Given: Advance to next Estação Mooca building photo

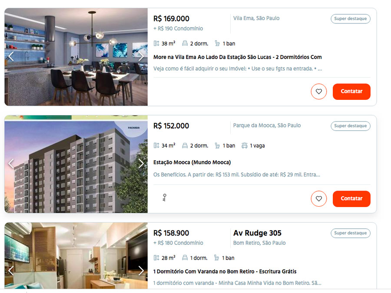Looking at the screenshot, I should (141, 164).
